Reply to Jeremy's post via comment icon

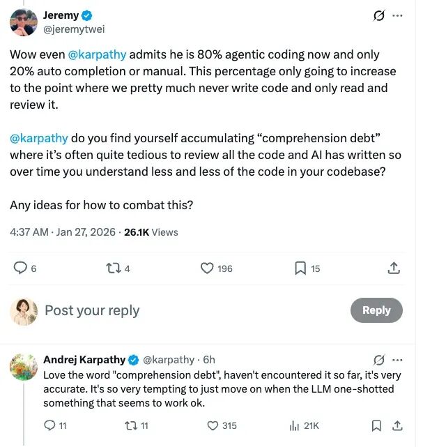[x=21, y=268]
